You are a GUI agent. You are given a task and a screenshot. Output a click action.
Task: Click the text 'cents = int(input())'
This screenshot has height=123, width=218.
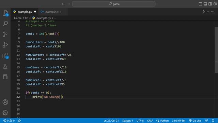[42, 34]
